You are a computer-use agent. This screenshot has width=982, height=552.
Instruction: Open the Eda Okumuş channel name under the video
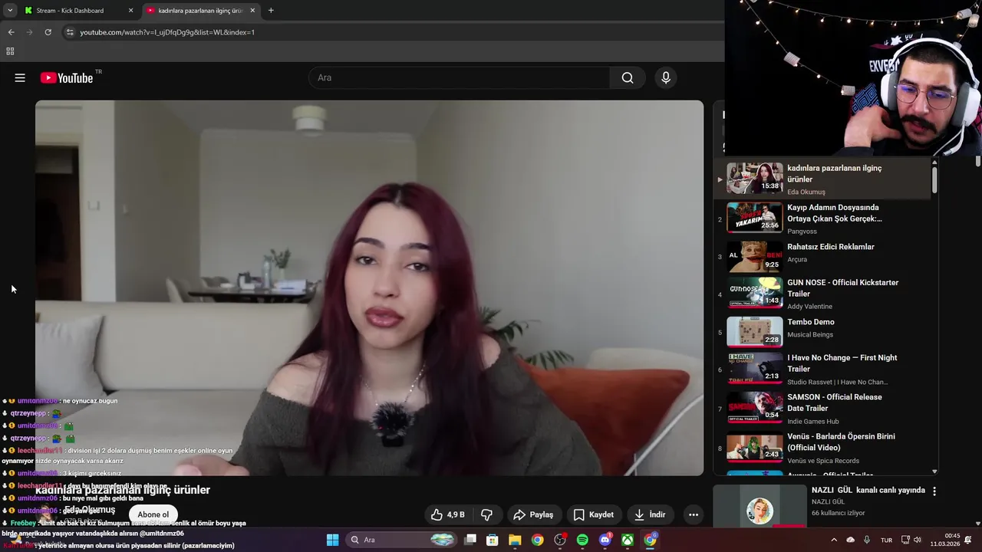(90, 509)
